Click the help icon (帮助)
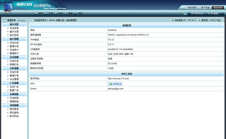This screenshot has width=226, height=139. click(75, 14)
